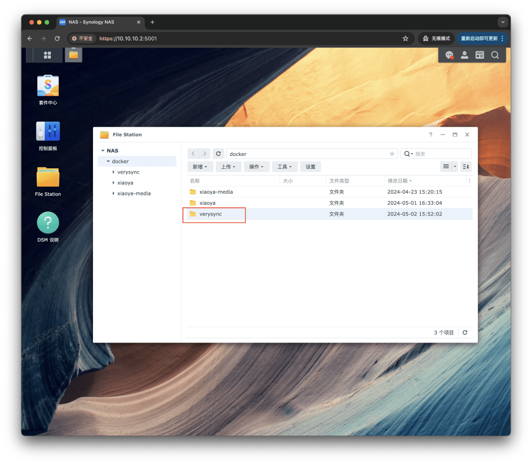Image resolution: width=532 pixels, height=464 pixels.
Task: Open the browser tab list chevron
Action: 503,22
